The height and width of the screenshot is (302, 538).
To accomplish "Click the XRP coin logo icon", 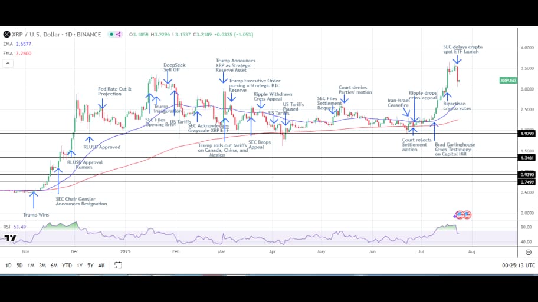I will (6, 35).
